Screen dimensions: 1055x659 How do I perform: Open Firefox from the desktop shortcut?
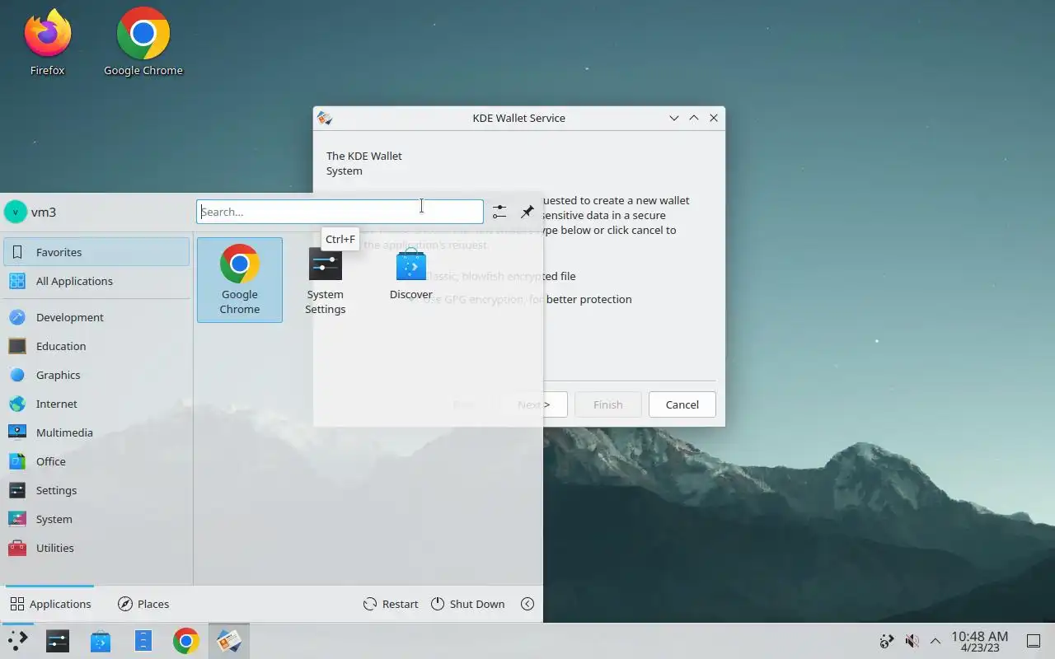48,43
